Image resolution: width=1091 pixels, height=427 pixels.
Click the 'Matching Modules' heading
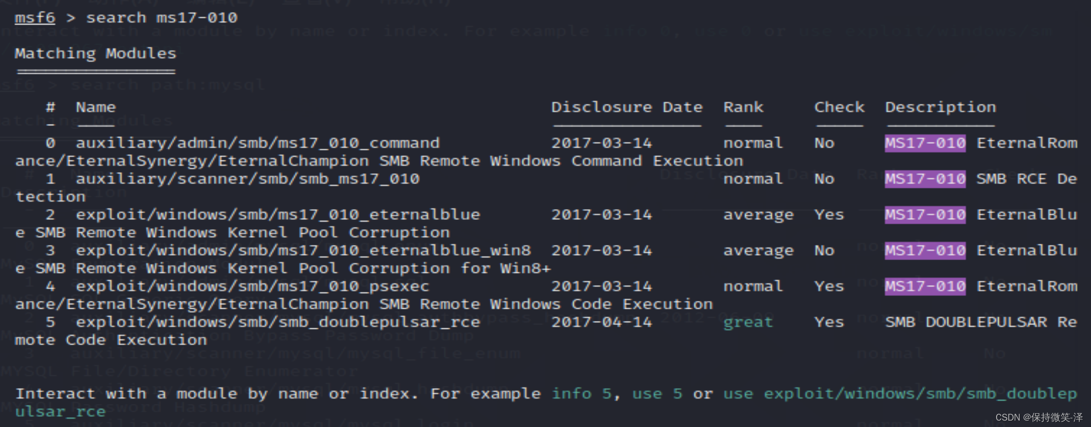point(95,53)
